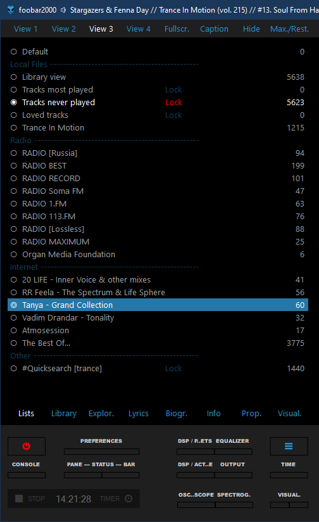Image resolution: width=319 pixels, height=522 pixels.
Task: Click the Fullscr. button
Action: point(177,29)
